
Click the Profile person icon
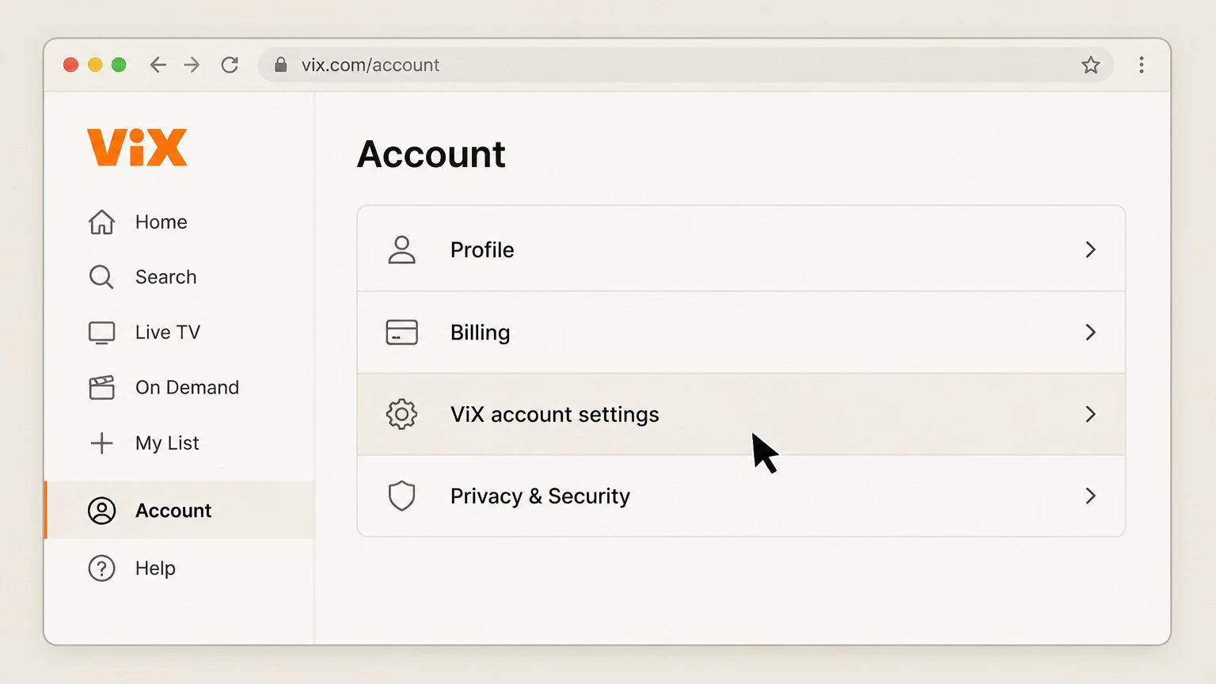pos(401,249)
